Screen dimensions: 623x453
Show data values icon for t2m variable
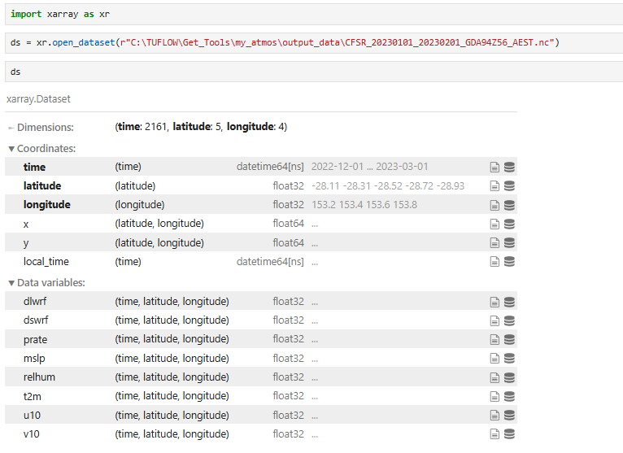coord(510,396)
